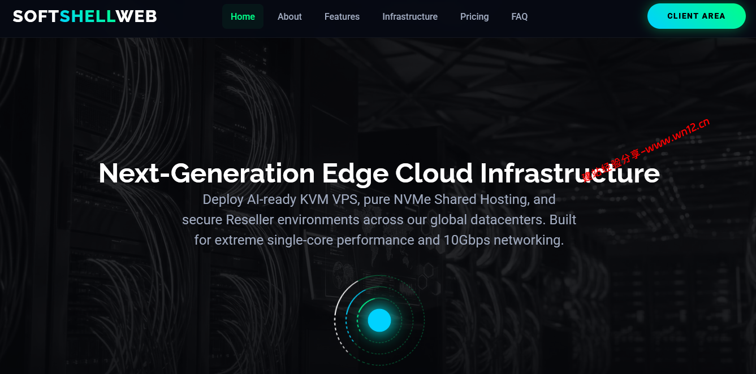This screenshot has width=756, height=374.
Task: Go to the About page
Action: pyautogui.click(x=290, y=16)
